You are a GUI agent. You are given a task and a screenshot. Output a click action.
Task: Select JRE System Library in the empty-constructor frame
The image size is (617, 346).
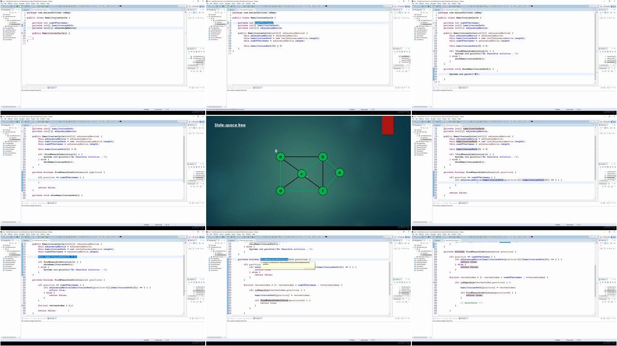click(13, 25)
